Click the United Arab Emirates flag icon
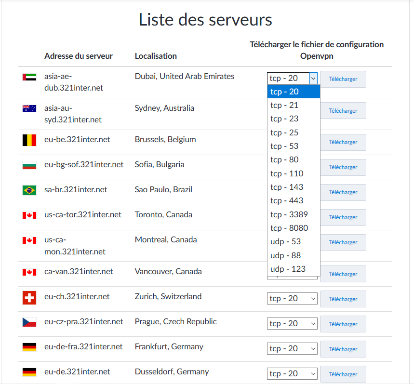This screenshot has height=384, width=414. pyautogui.click(x=29, y=76)
